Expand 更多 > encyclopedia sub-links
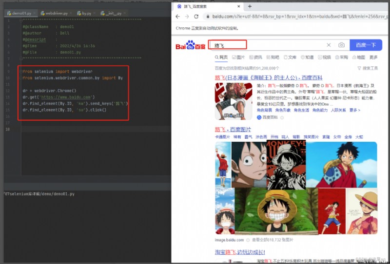This screenshot has height=264, width=390. tap(355, 110)
